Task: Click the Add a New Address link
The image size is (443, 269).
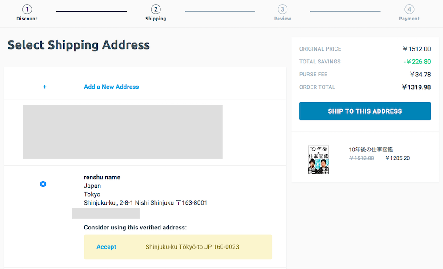Action: [111, 87]
